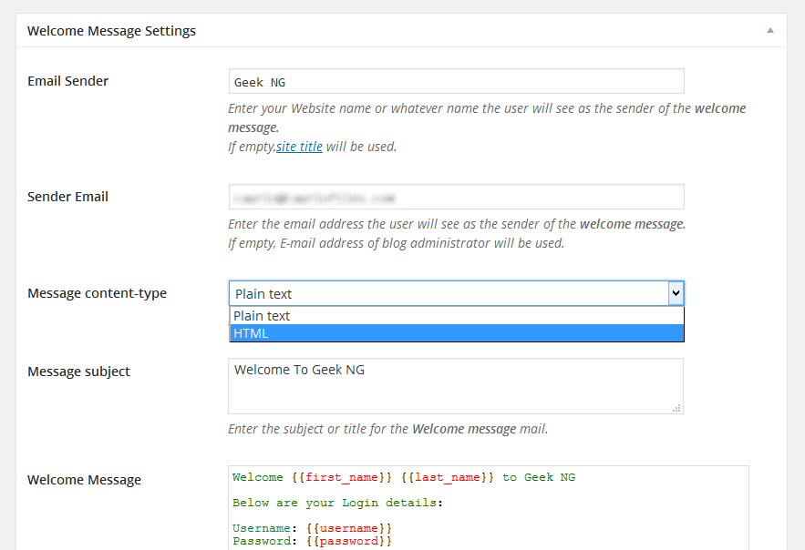Click inside the Welcome Message editor
This screenshot has width=805, height=550.
(489, 507)
